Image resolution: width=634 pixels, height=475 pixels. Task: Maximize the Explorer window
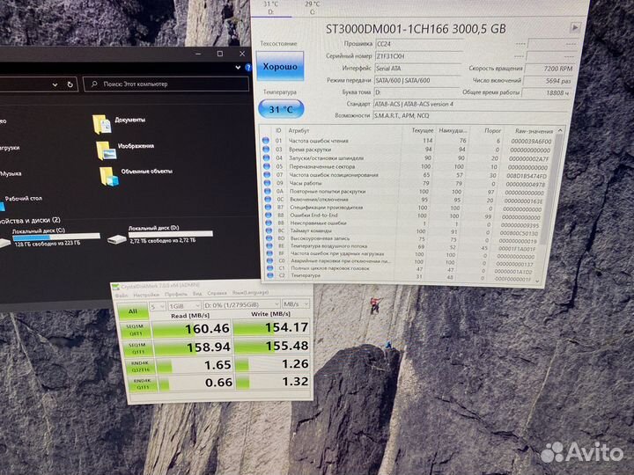(x=220, y=54)
